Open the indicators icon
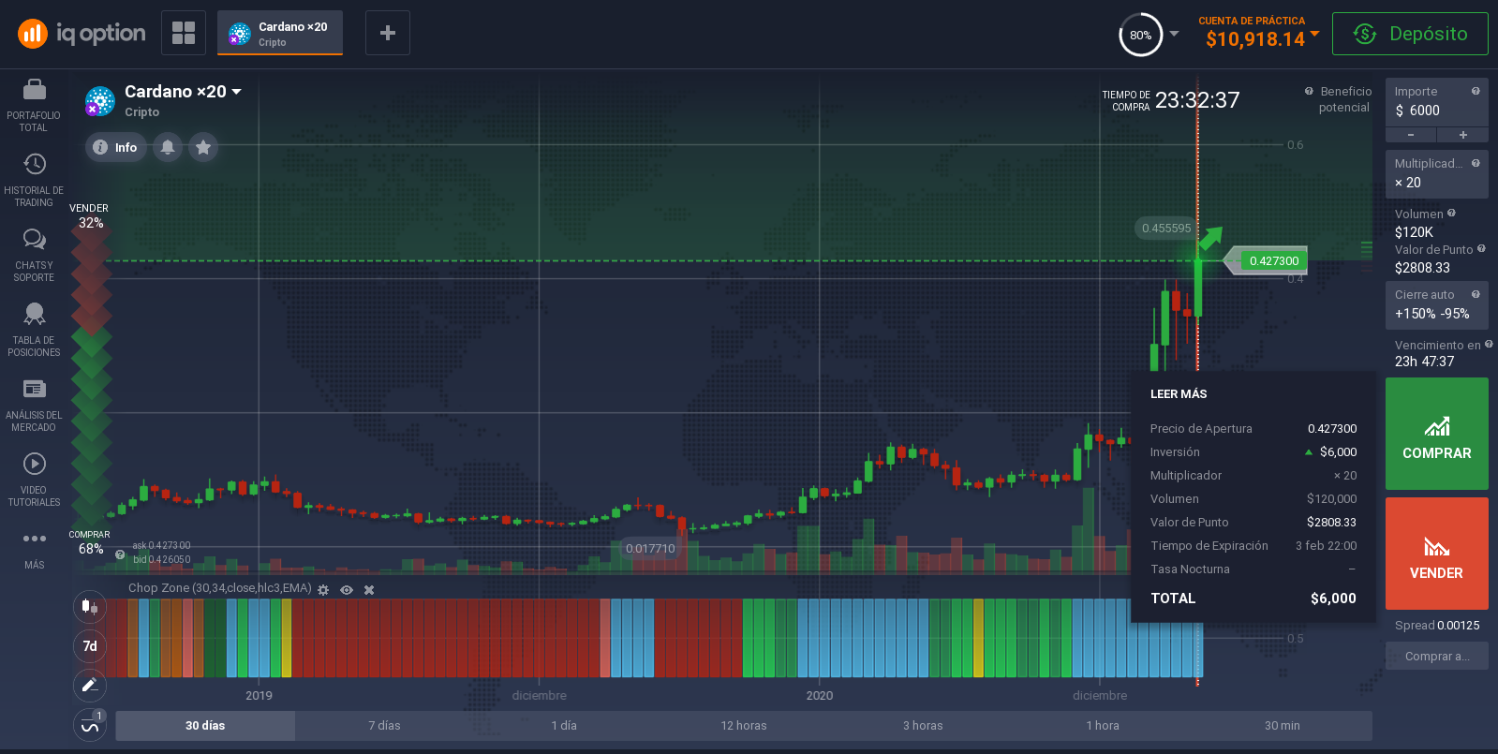Image resolution: width=1498 pixels, height=754 pixels. (90, 725)
